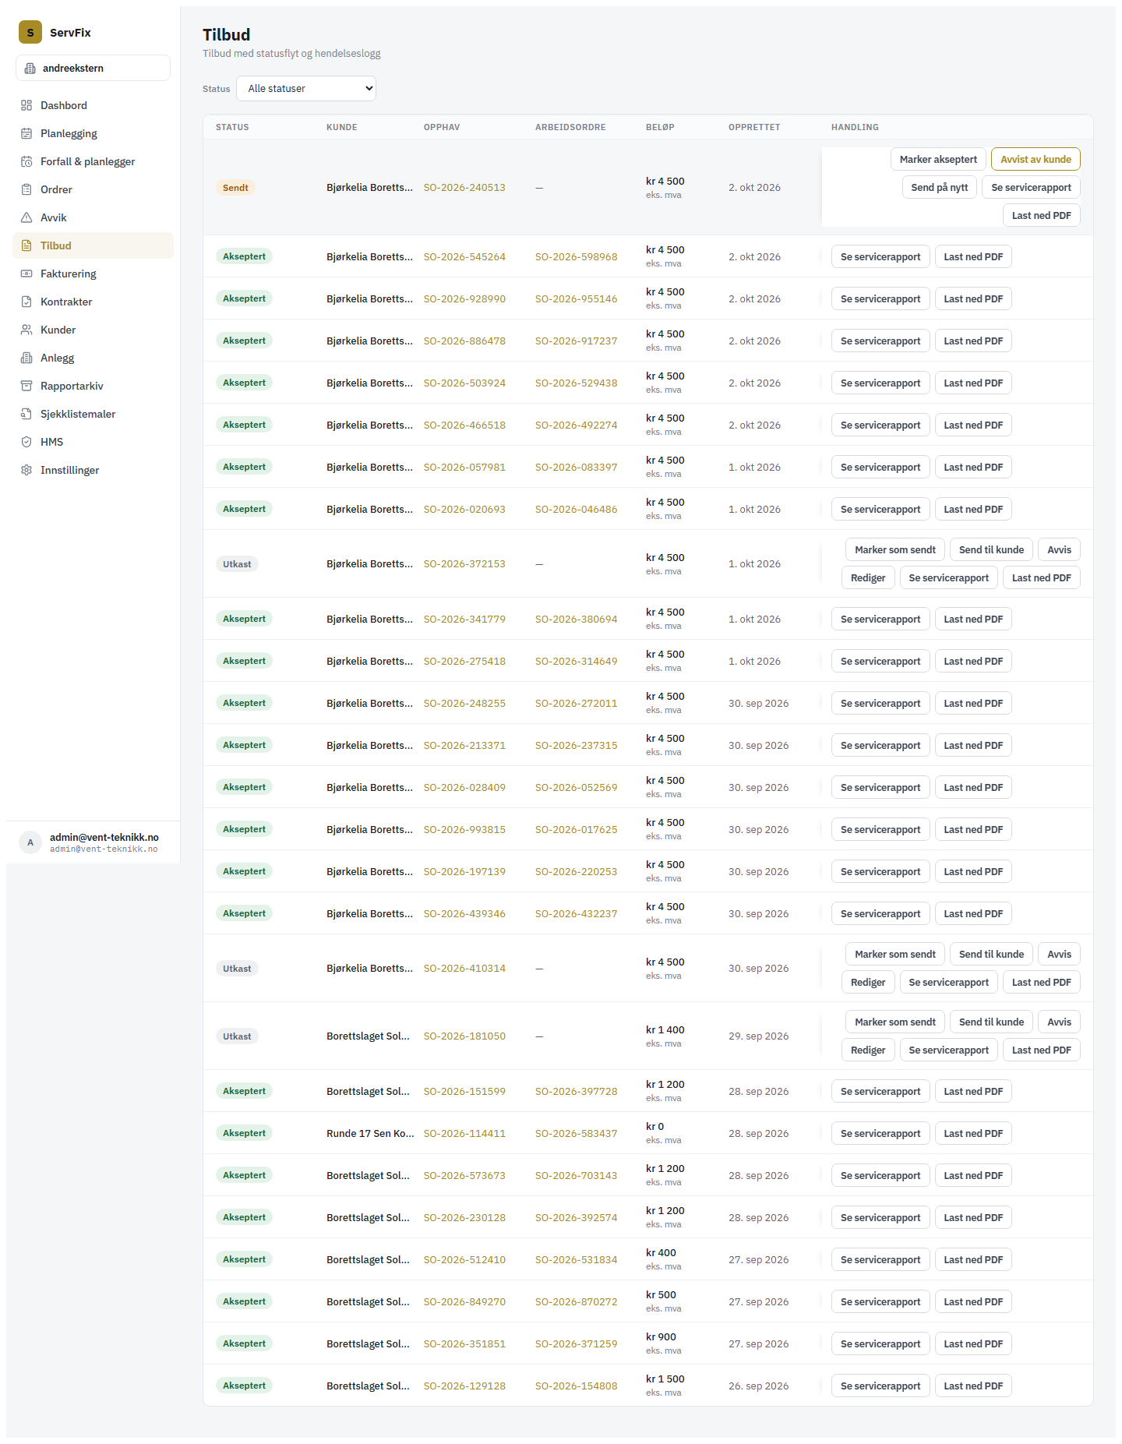Click the Sjekklistemaler icon
Viewport: 1122px width, 1444px height.
tap(26, 414)
